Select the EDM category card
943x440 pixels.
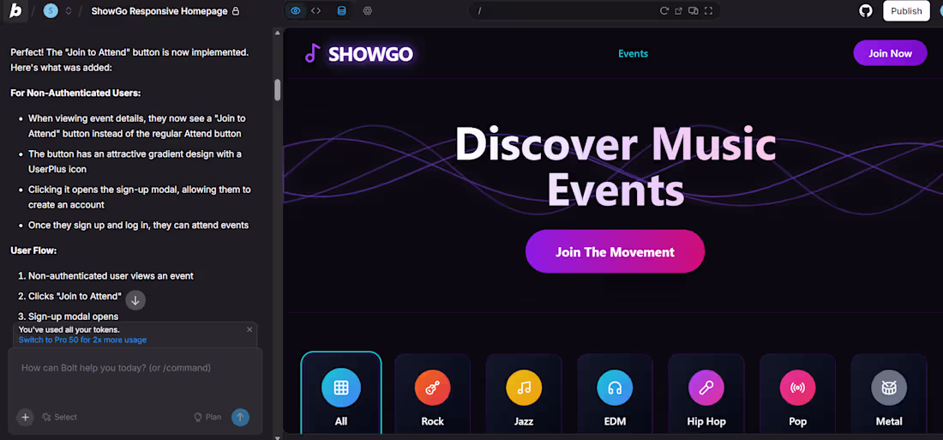coord(615,395)
